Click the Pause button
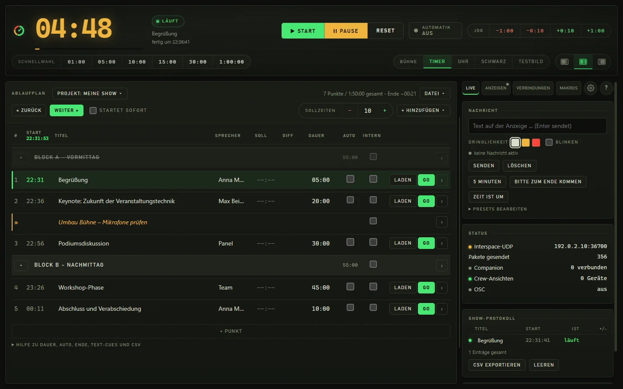The width and height of the screenshot is (623, 389). pos(346,31)
